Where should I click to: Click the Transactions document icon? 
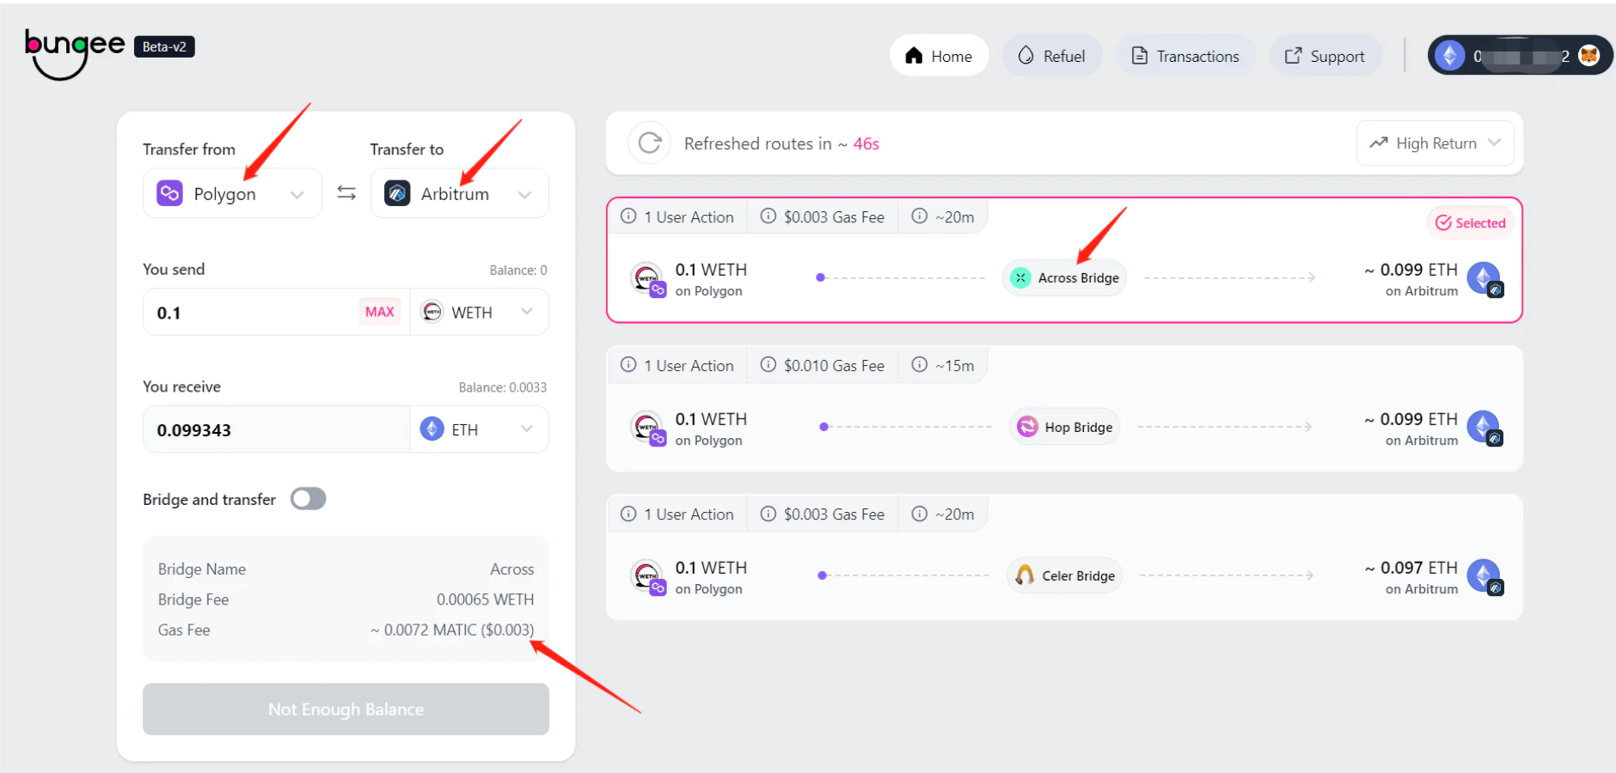click(1140, 56)
